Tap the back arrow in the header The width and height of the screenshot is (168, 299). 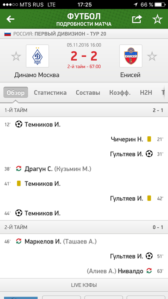[10, 19]
